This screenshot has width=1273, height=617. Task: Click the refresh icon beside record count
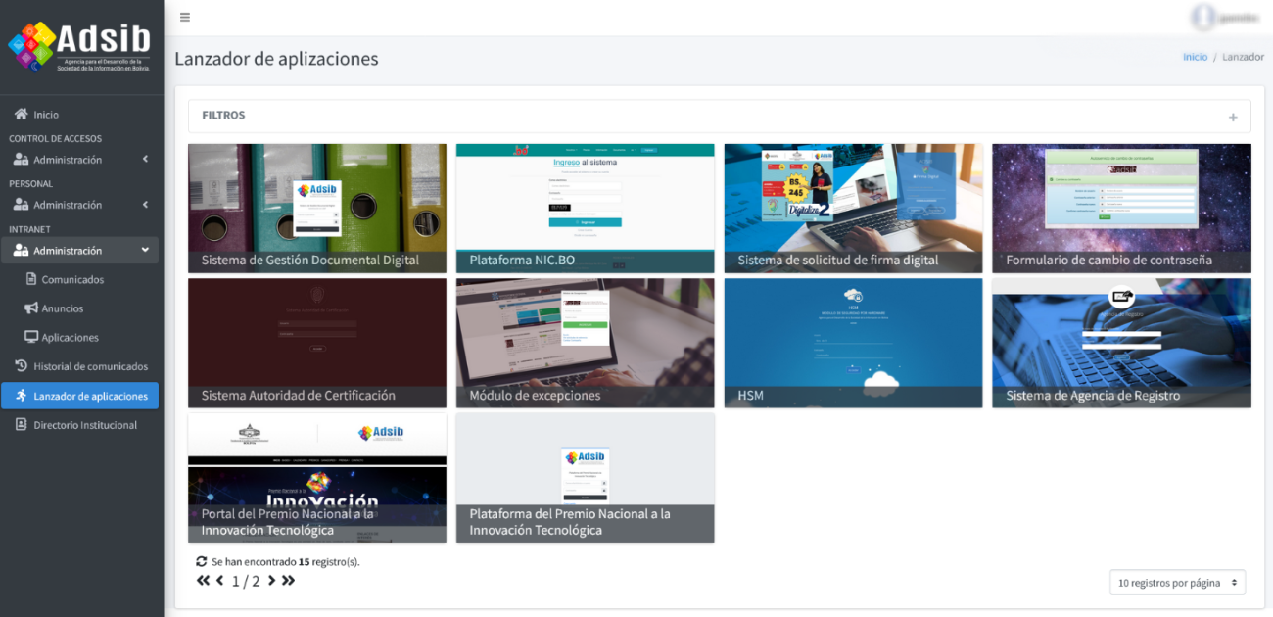pyautogui.click(x=202, y=561)
